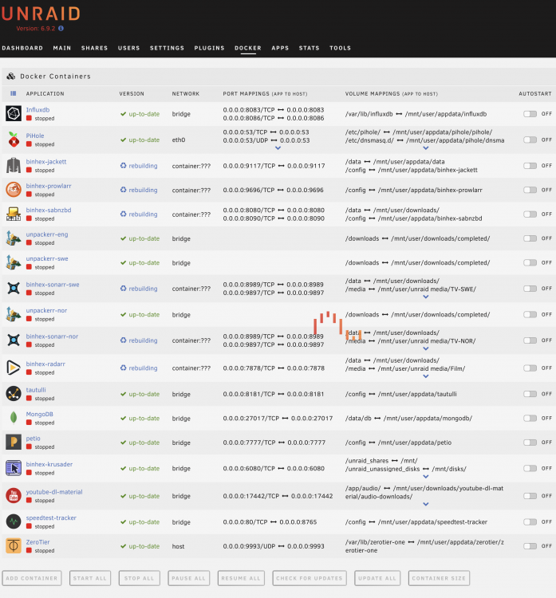Click the Resume All button

click(241, 578)
